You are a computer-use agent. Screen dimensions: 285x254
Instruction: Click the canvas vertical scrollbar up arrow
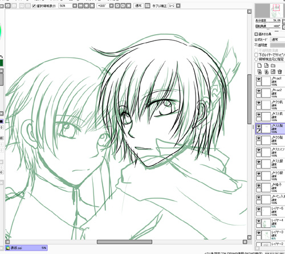pyautogui.click(x=249, y=11)
